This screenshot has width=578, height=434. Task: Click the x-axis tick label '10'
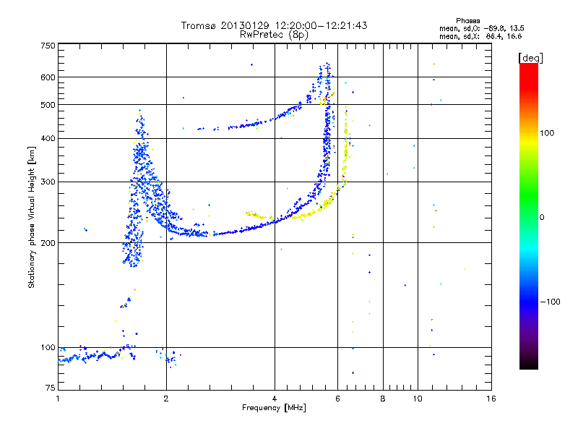coord(418,399)
